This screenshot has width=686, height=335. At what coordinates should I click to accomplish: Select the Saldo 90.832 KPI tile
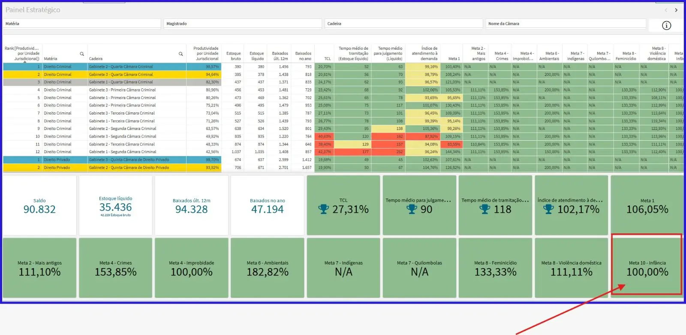(39, 205)
